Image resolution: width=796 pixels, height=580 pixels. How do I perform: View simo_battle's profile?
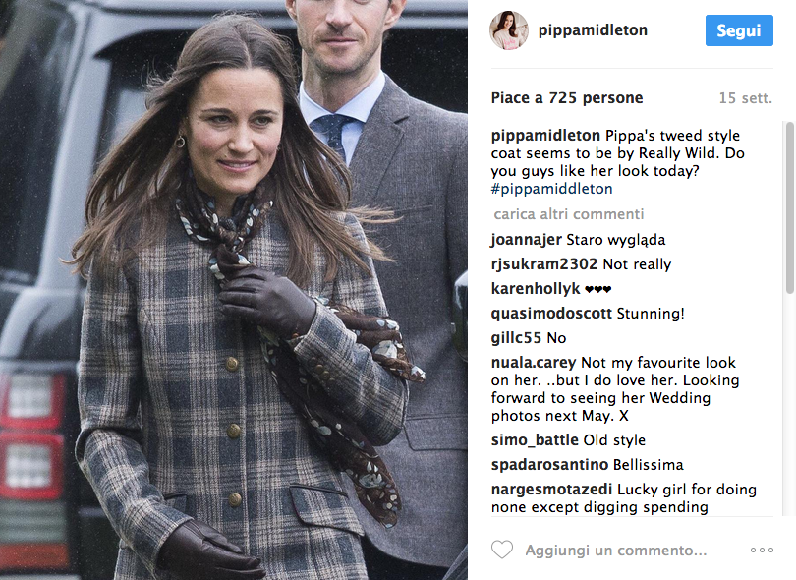point(535,439)
